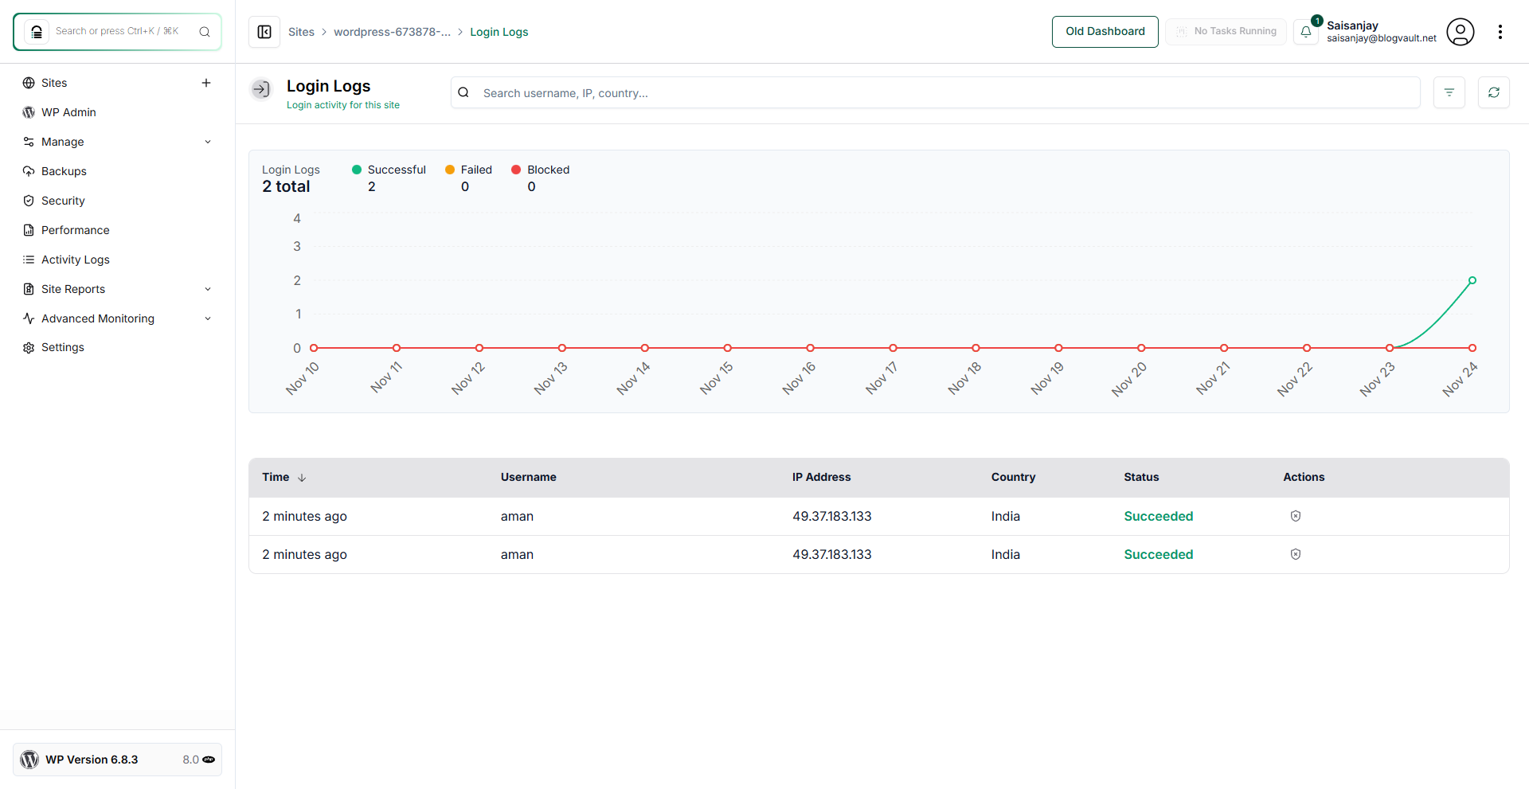The image size is (1529, 789).
Task: Open the Backups section icon in sidebar
Action: 29,171
